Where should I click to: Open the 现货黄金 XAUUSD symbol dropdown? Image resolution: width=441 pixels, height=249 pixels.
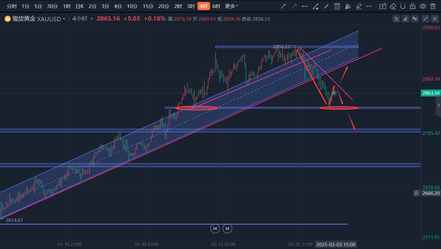click(x=39, y=19)
